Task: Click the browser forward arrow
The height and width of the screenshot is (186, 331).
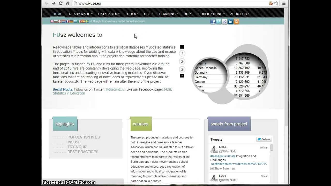Action: (54, 3)
